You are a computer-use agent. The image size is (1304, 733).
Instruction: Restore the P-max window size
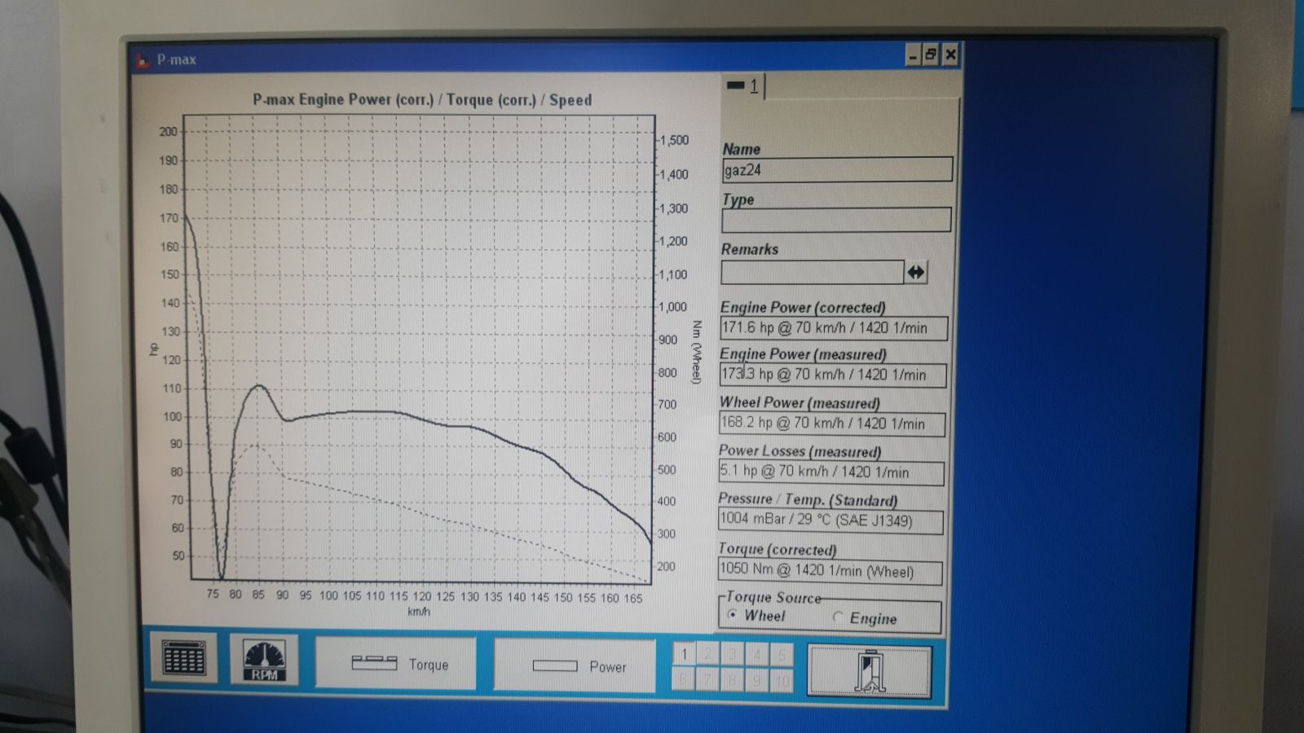(x=931, y=55)
